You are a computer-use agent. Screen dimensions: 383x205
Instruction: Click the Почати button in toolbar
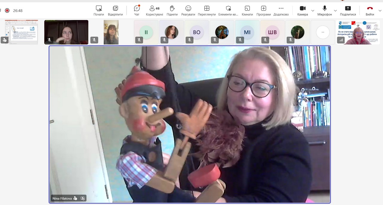coord(99,10)
